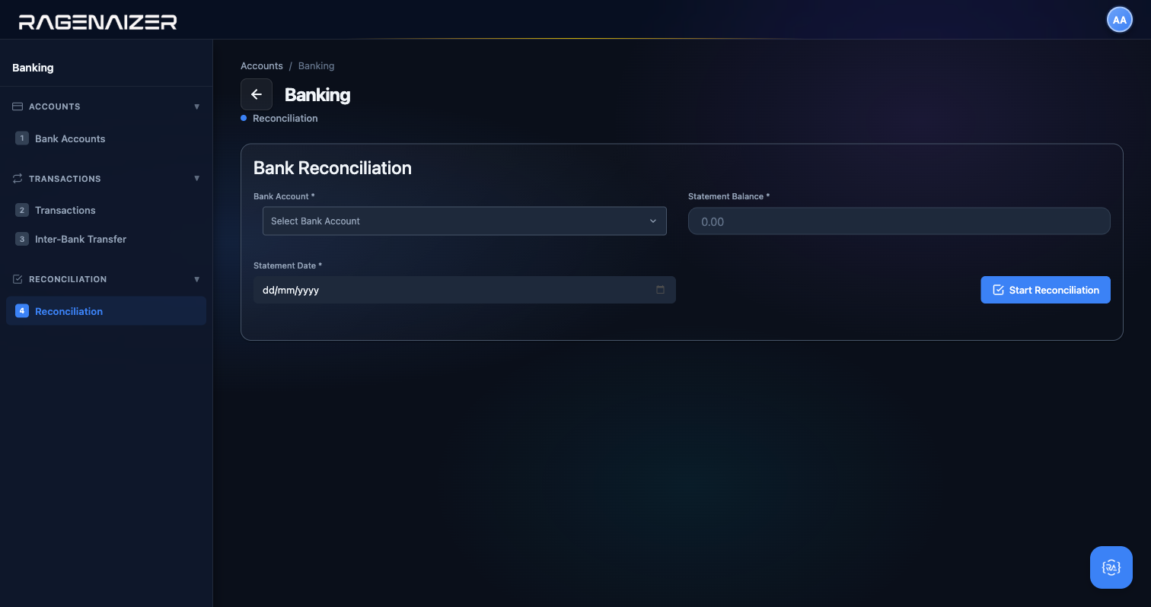Follow the Accounts breadcrumb link

click(262, 66)
